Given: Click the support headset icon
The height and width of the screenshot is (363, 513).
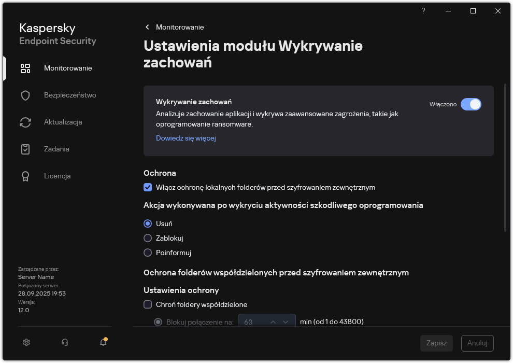Looking at the screenshot, I should click(64, 342).
